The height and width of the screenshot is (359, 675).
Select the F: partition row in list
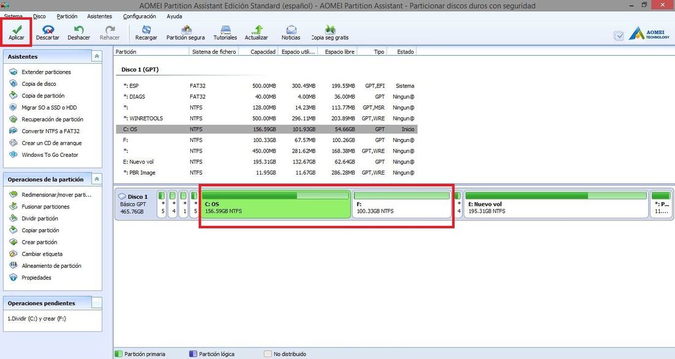(x=266, y=140)
